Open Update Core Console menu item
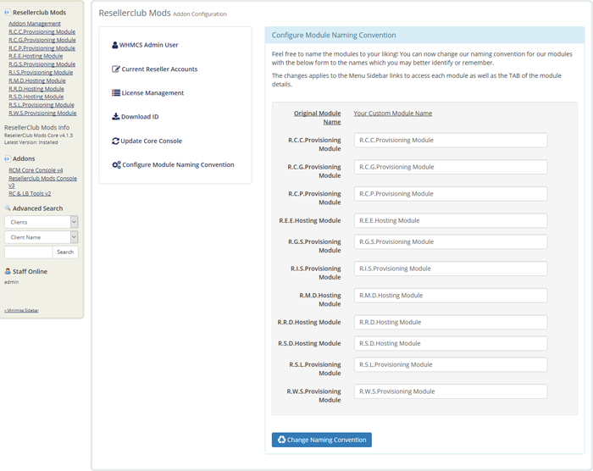Viewport: 593px width, 471px height. pyautogui.click(x=147, y=141)
